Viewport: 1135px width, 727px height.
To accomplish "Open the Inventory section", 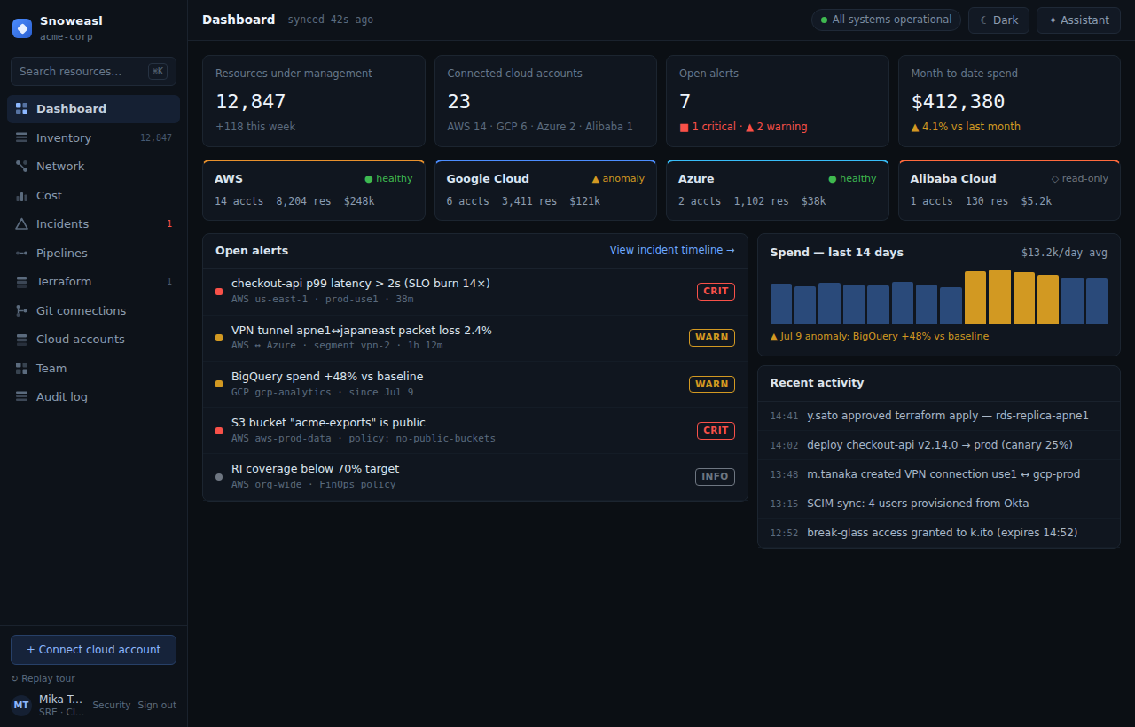I will point(93,137).
